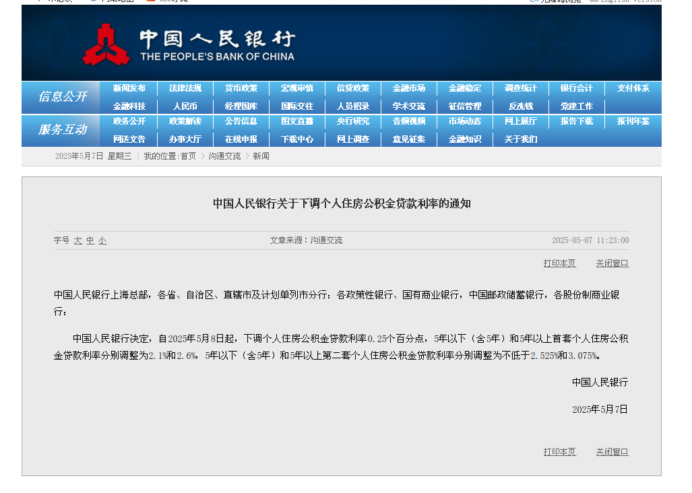This screenshot has height=493, width=692.
Task: Click the People's Bank of China logo
Action: (x=189, y=46)
